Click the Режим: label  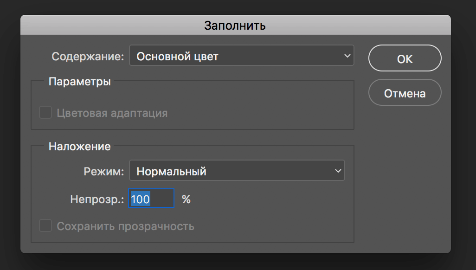point(104,171)
